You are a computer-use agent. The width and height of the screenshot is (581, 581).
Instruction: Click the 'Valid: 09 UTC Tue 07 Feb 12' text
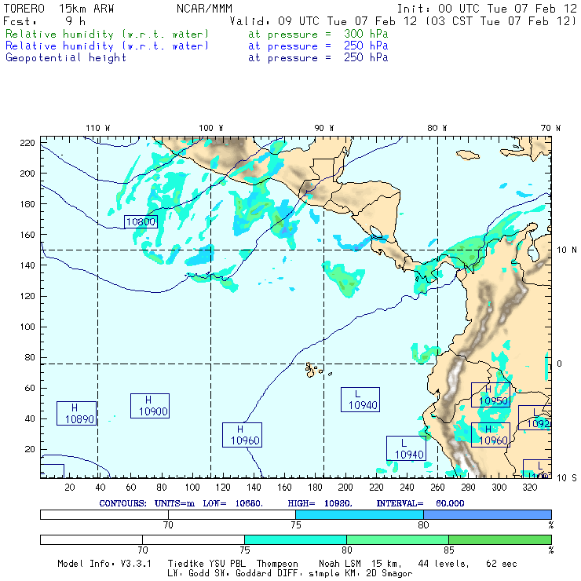coord(323,21)
